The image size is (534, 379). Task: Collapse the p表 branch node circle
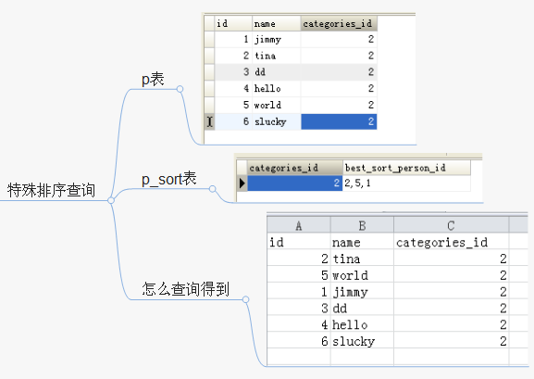[x=180, y=89]
